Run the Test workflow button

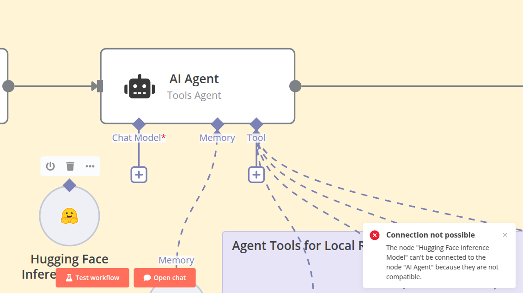(92, 278)
